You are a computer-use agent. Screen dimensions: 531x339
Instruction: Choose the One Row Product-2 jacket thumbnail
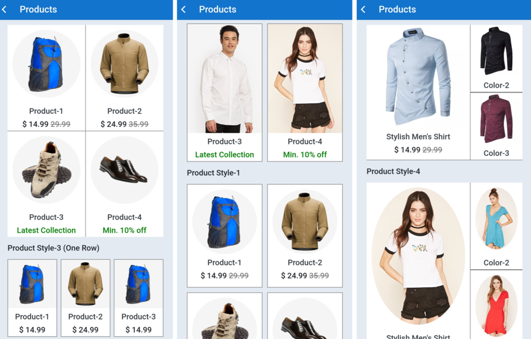click(x=86, y=284)
